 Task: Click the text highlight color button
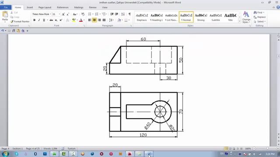pos(73,20)
